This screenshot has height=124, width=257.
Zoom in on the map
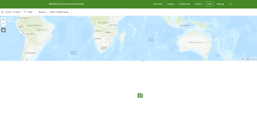3,19
